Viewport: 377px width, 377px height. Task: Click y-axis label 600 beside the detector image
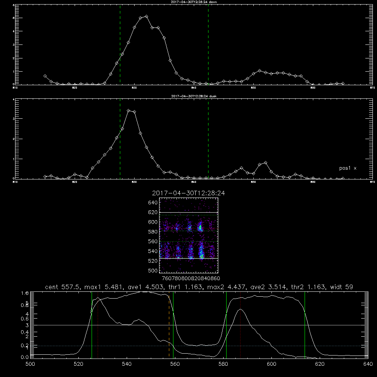pyautogui.click(x=153, y=222)
